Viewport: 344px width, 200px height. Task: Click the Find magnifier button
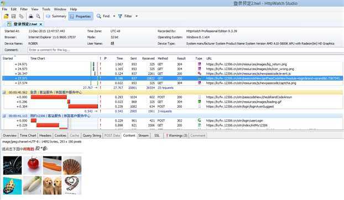(x=103, y=16)
